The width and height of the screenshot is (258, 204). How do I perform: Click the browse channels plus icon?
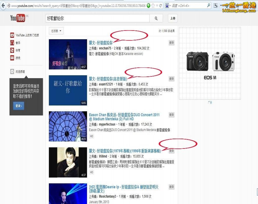(x=12, y=71)
